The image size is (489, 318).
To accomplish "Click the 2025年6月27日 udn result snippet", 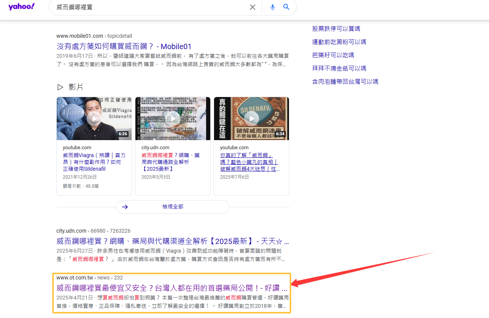I will [171, 255].
